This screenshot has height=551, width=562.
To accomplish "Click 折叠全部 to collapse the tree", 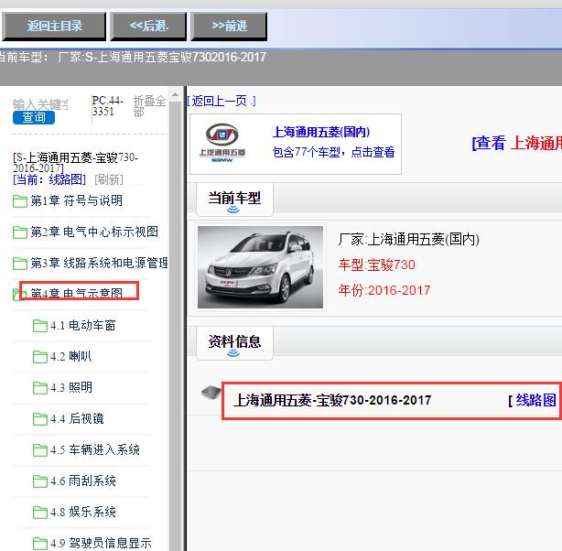I will pos(149,106).
